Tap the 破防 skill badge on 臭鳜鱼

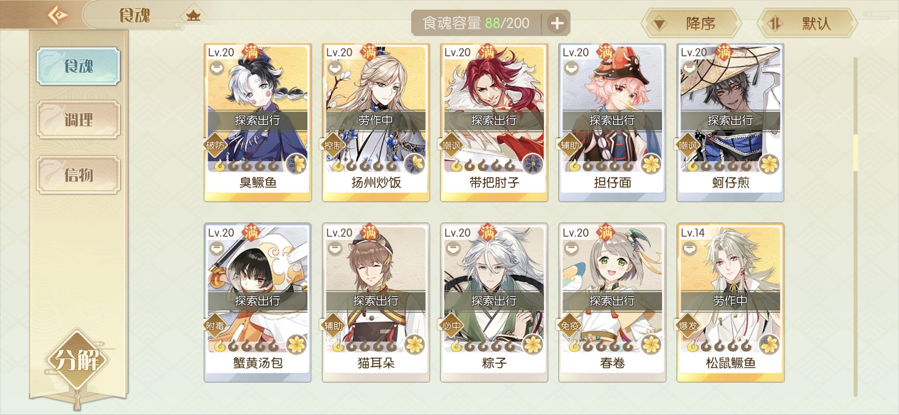click(215, 146)
